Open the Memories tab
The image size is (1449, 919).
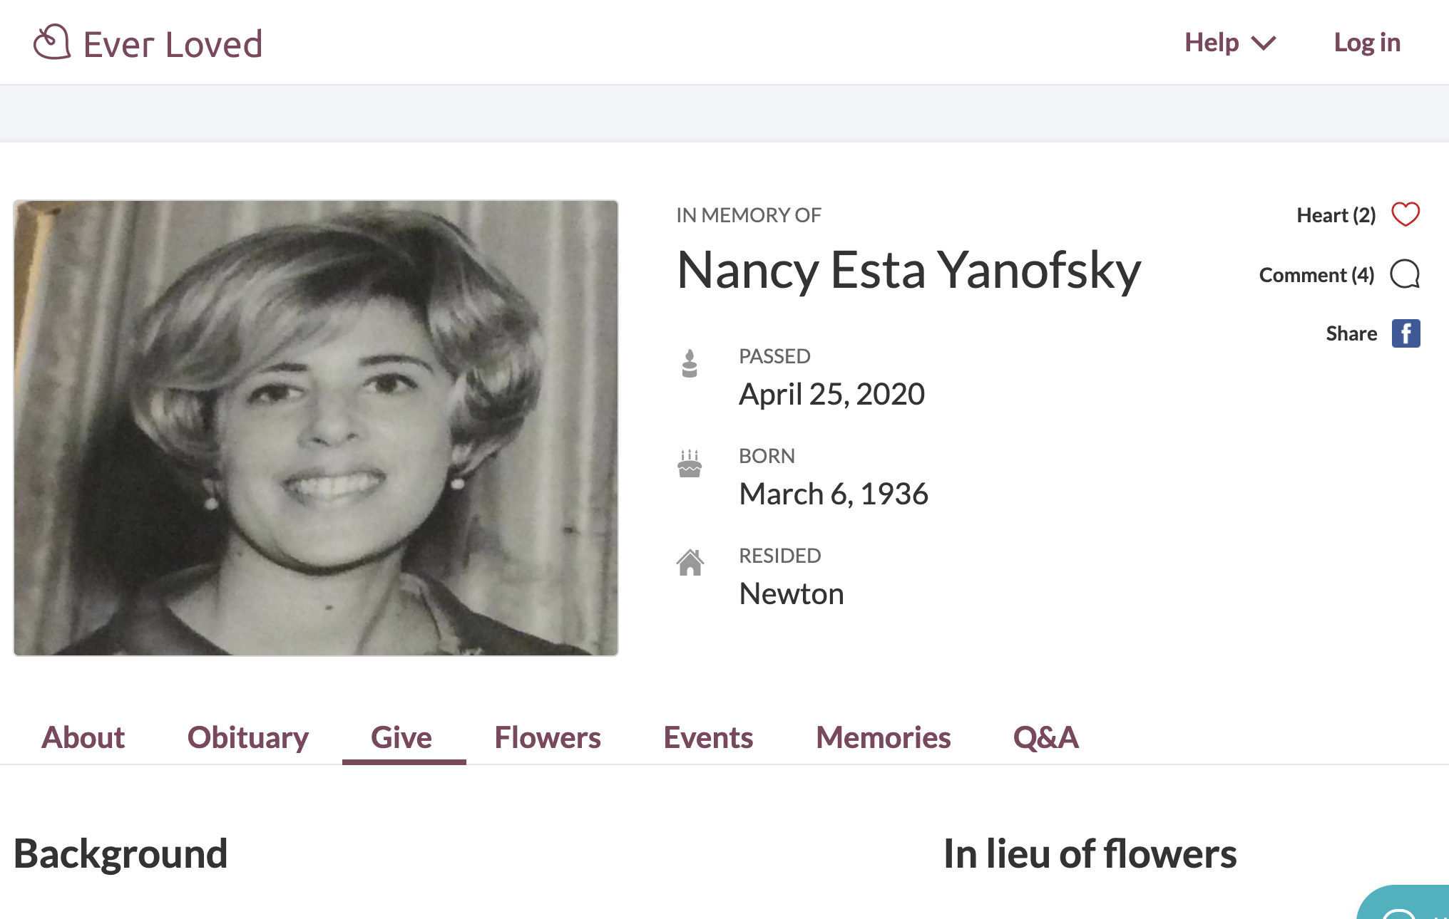tap(883, 737)
